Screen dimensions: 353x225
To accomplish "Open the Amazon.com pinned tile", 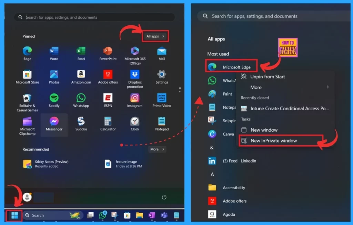I will click(x=81, y=77).
